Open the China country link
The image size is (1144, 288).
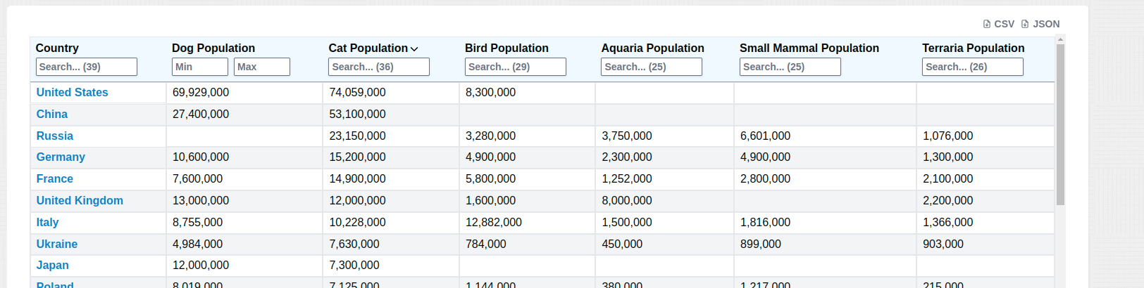52,114
